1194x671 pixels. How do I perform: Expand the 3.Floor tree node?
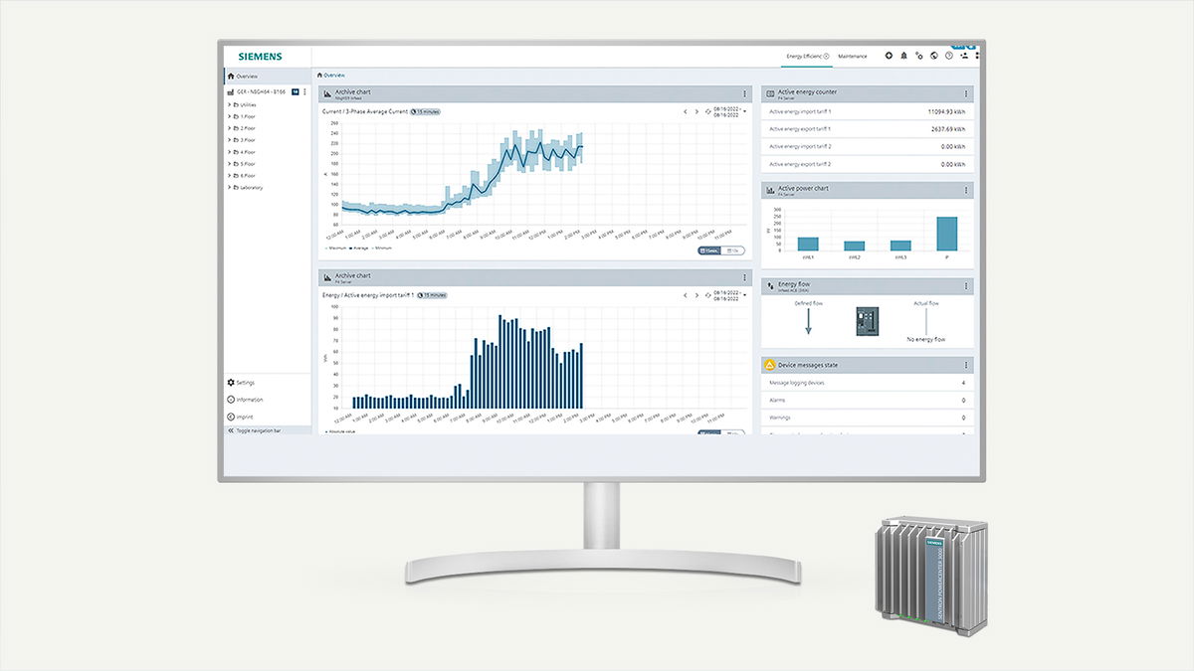230,140
